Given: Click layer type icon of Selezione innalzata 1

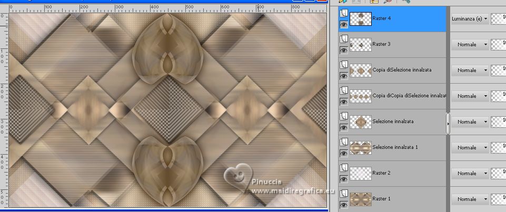Looking at the screenshot, I should pyautogui.click(x=344, y=142).
